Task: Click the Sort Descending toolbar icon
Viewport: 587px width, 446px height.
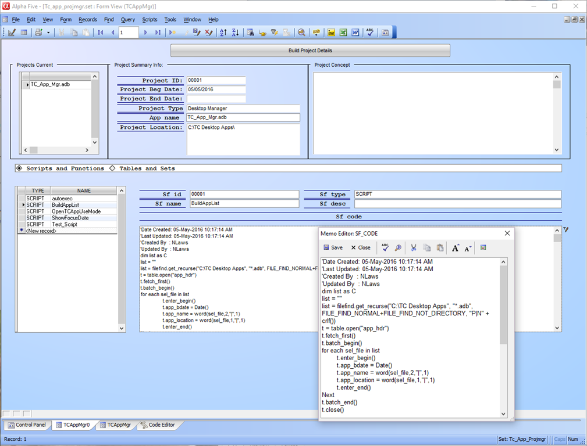Action: point(234,33)
